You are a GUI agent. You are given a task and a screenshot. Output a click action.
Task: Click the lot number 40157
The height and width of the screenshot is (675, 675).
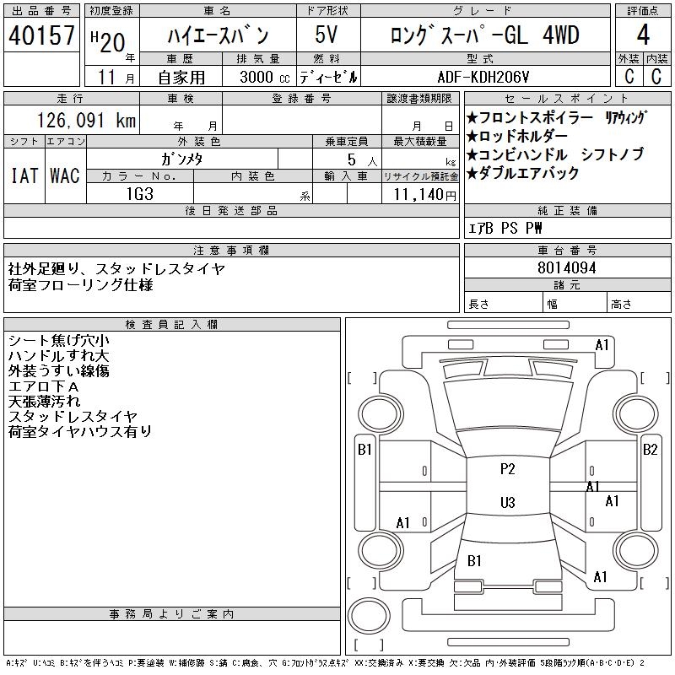41,35
